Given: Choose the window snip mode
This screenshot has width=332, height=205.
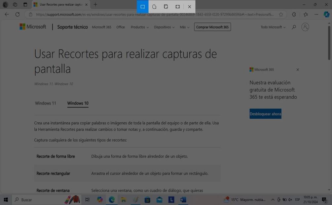Looking at the screenshot, I should click(166, 7).
